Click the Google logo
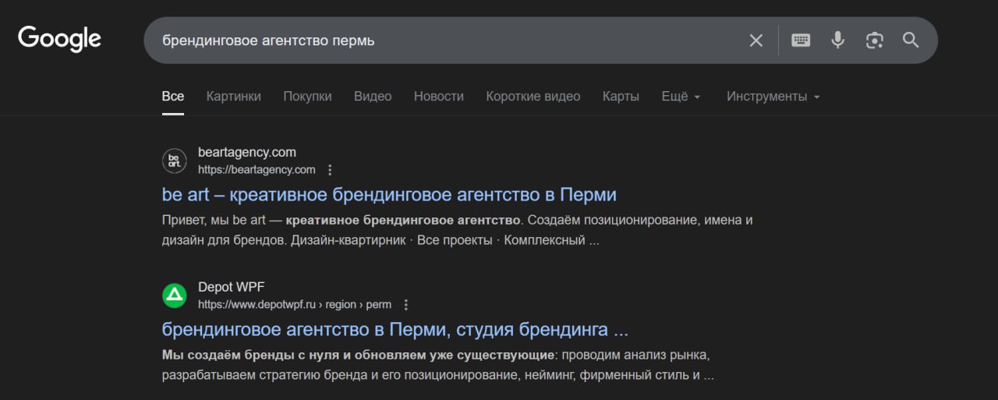The image size is (998, 400). pyautogui.click(x=59, y=38)
